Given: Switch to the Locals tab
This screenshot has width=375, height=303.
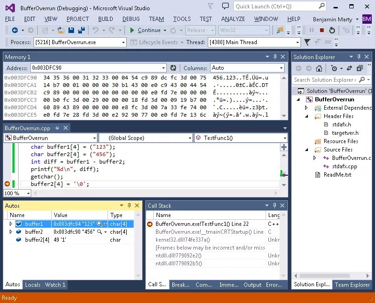Looking at the screenshot, I should 33,284.
